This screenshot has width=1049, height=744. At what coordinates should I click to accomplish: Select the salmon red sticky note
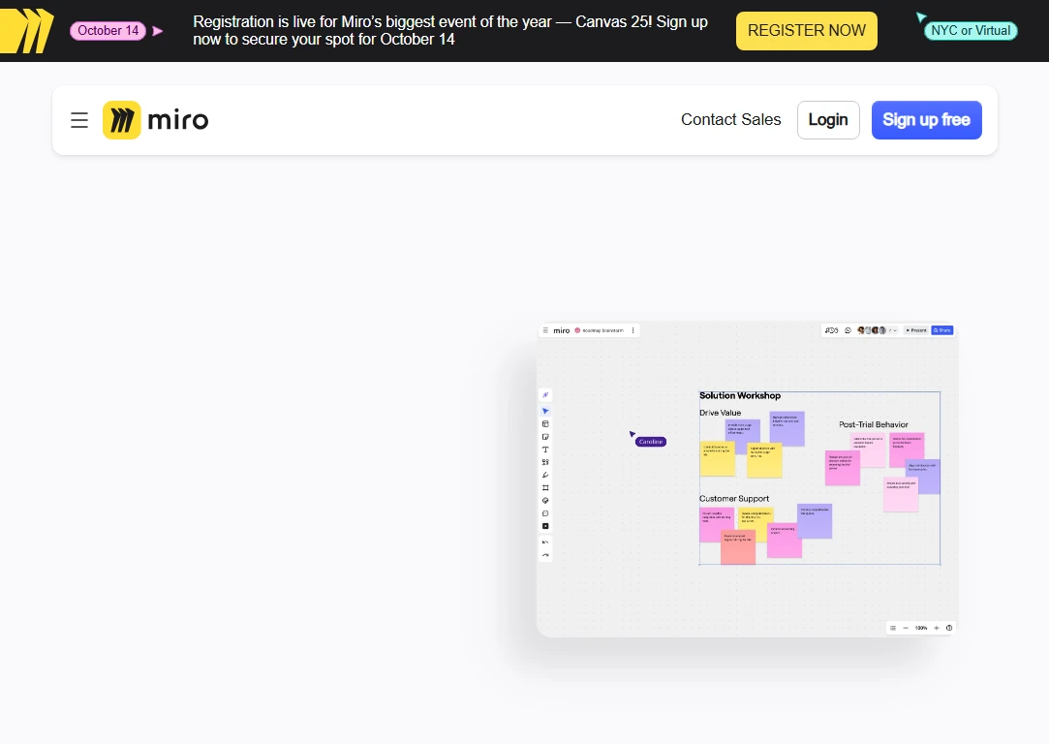738,547
